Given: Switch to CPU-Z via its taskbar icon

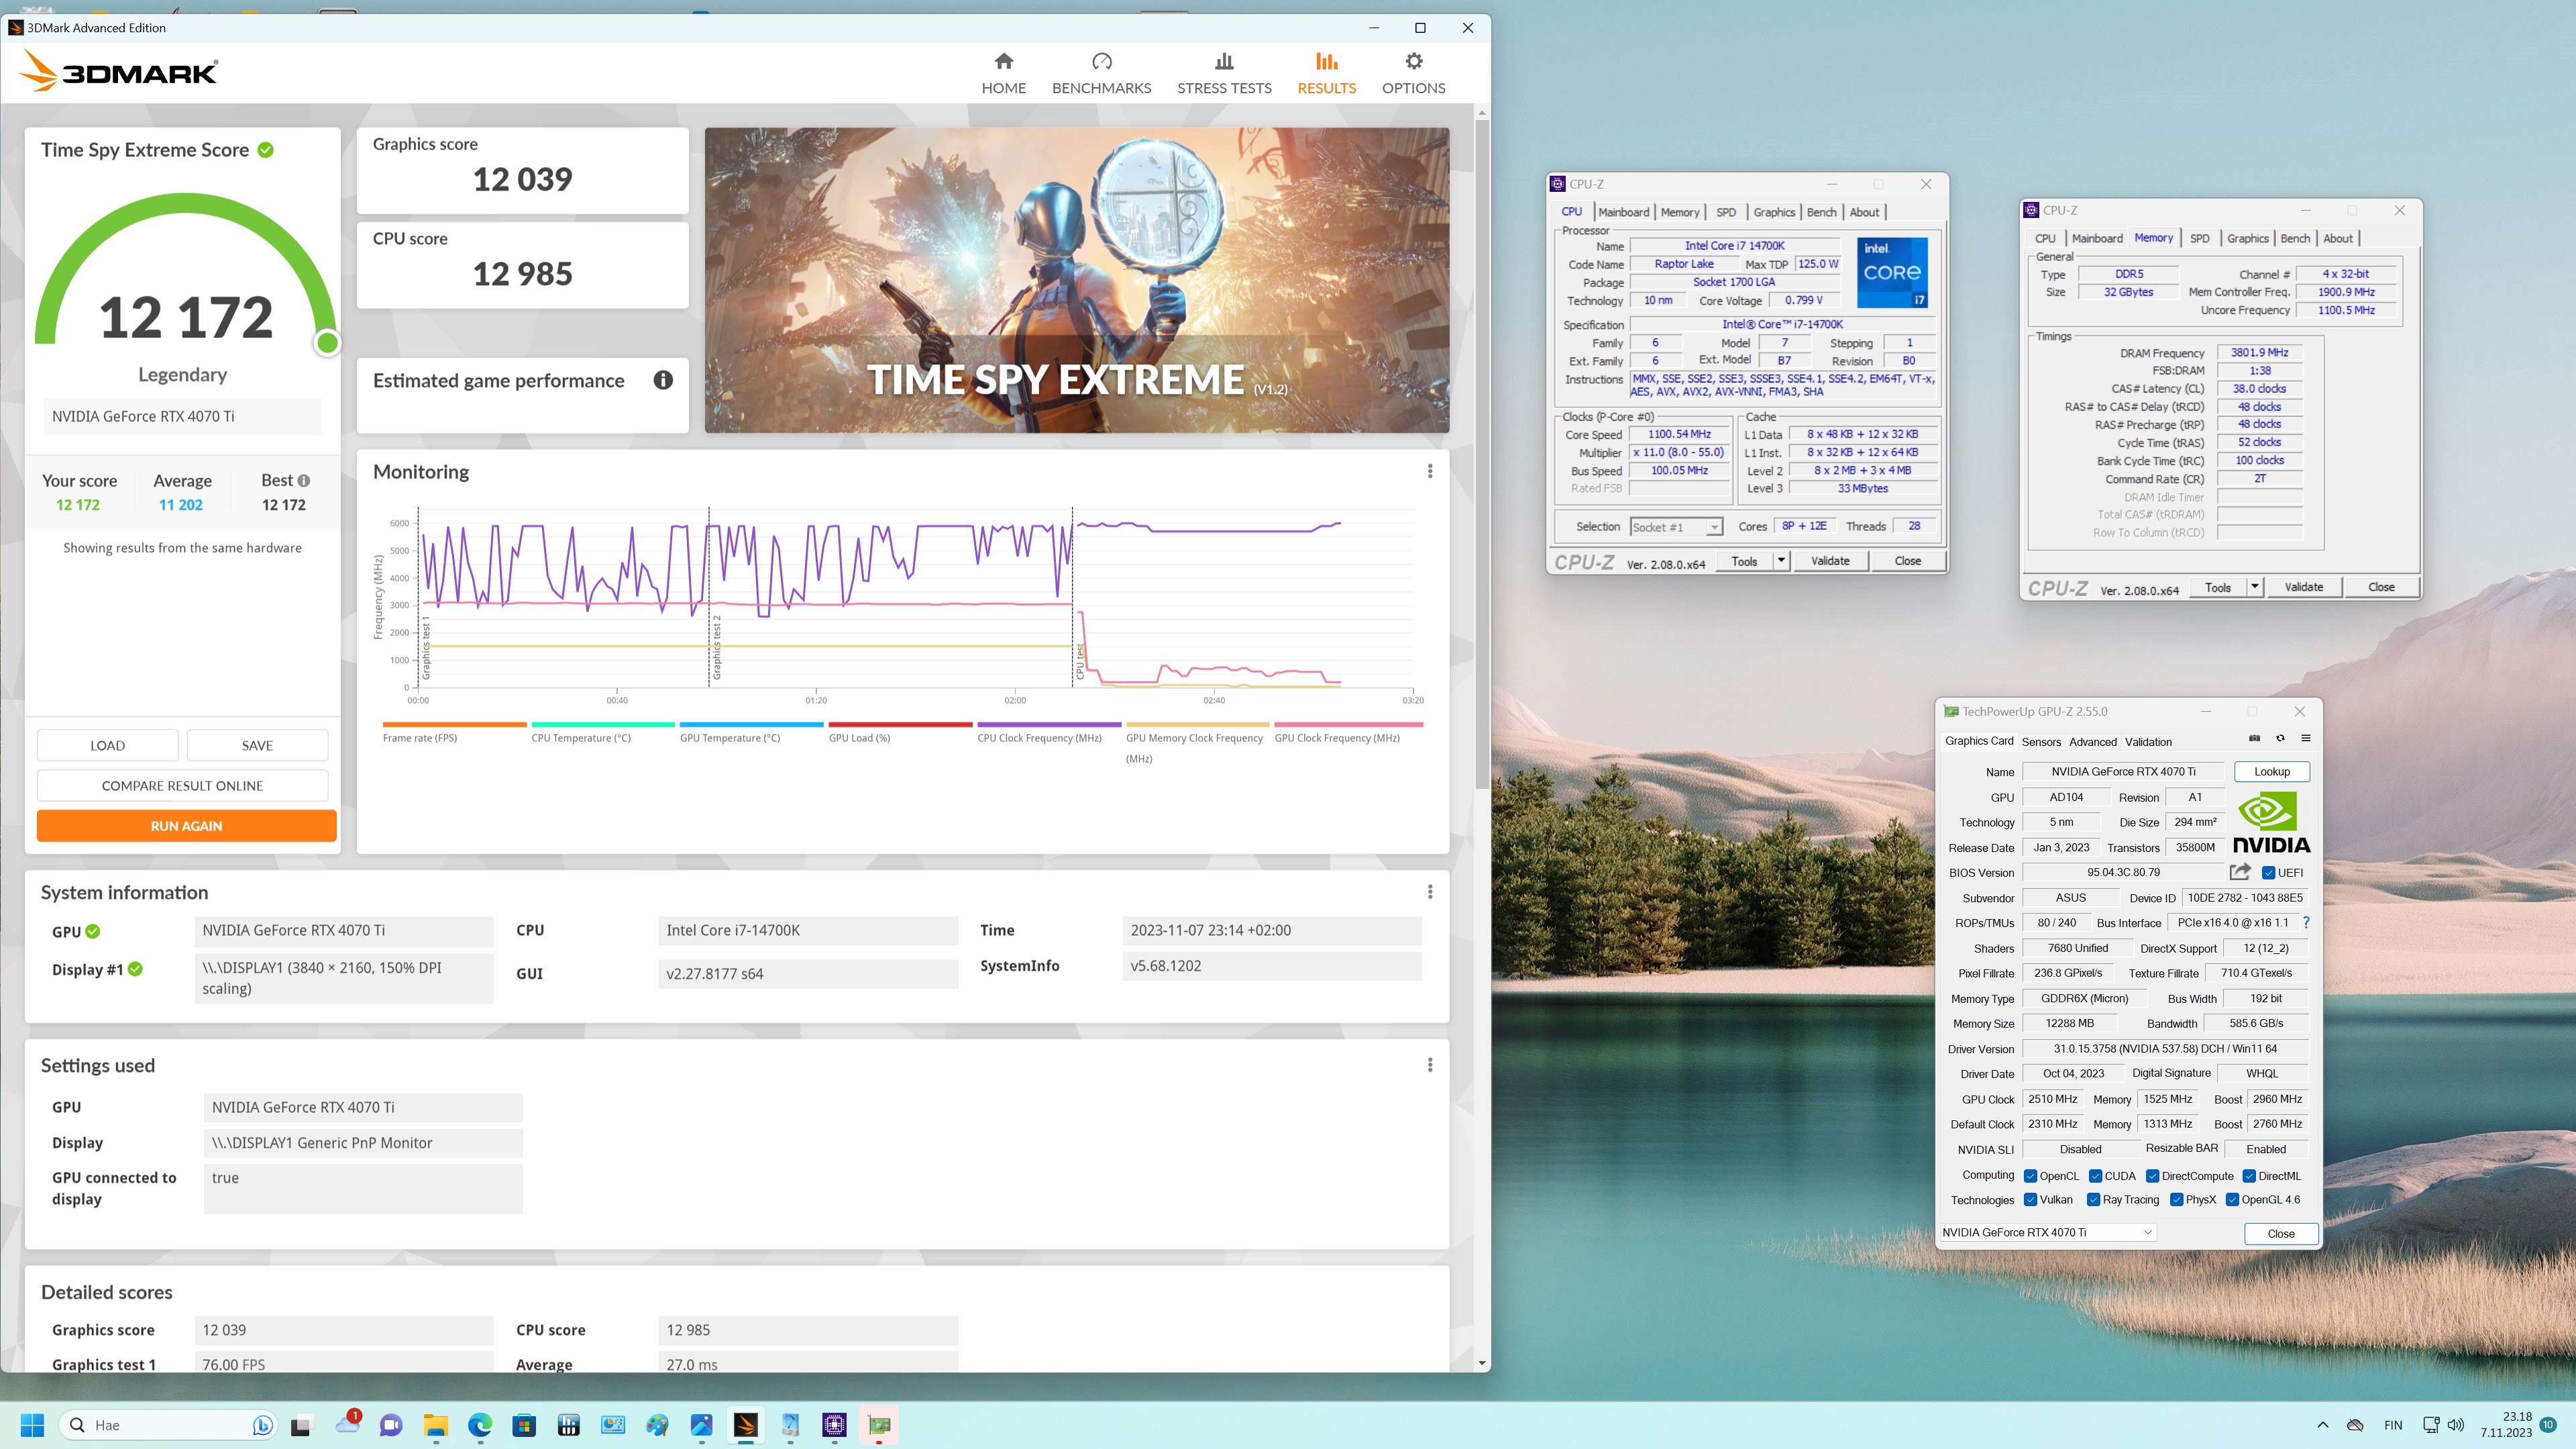Looking at the screenshot, I should pos(835,1425).
